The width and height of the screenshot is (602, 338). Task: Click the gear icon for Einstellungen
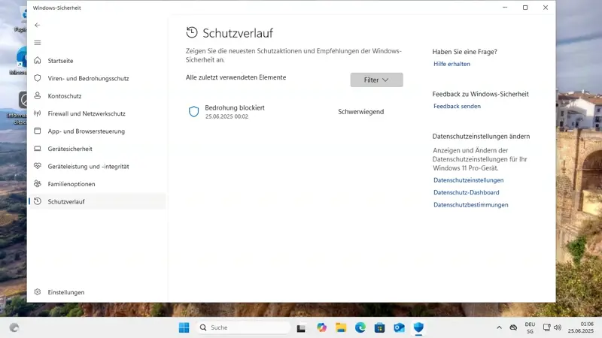pyautogui.click(x=37, y=292)
